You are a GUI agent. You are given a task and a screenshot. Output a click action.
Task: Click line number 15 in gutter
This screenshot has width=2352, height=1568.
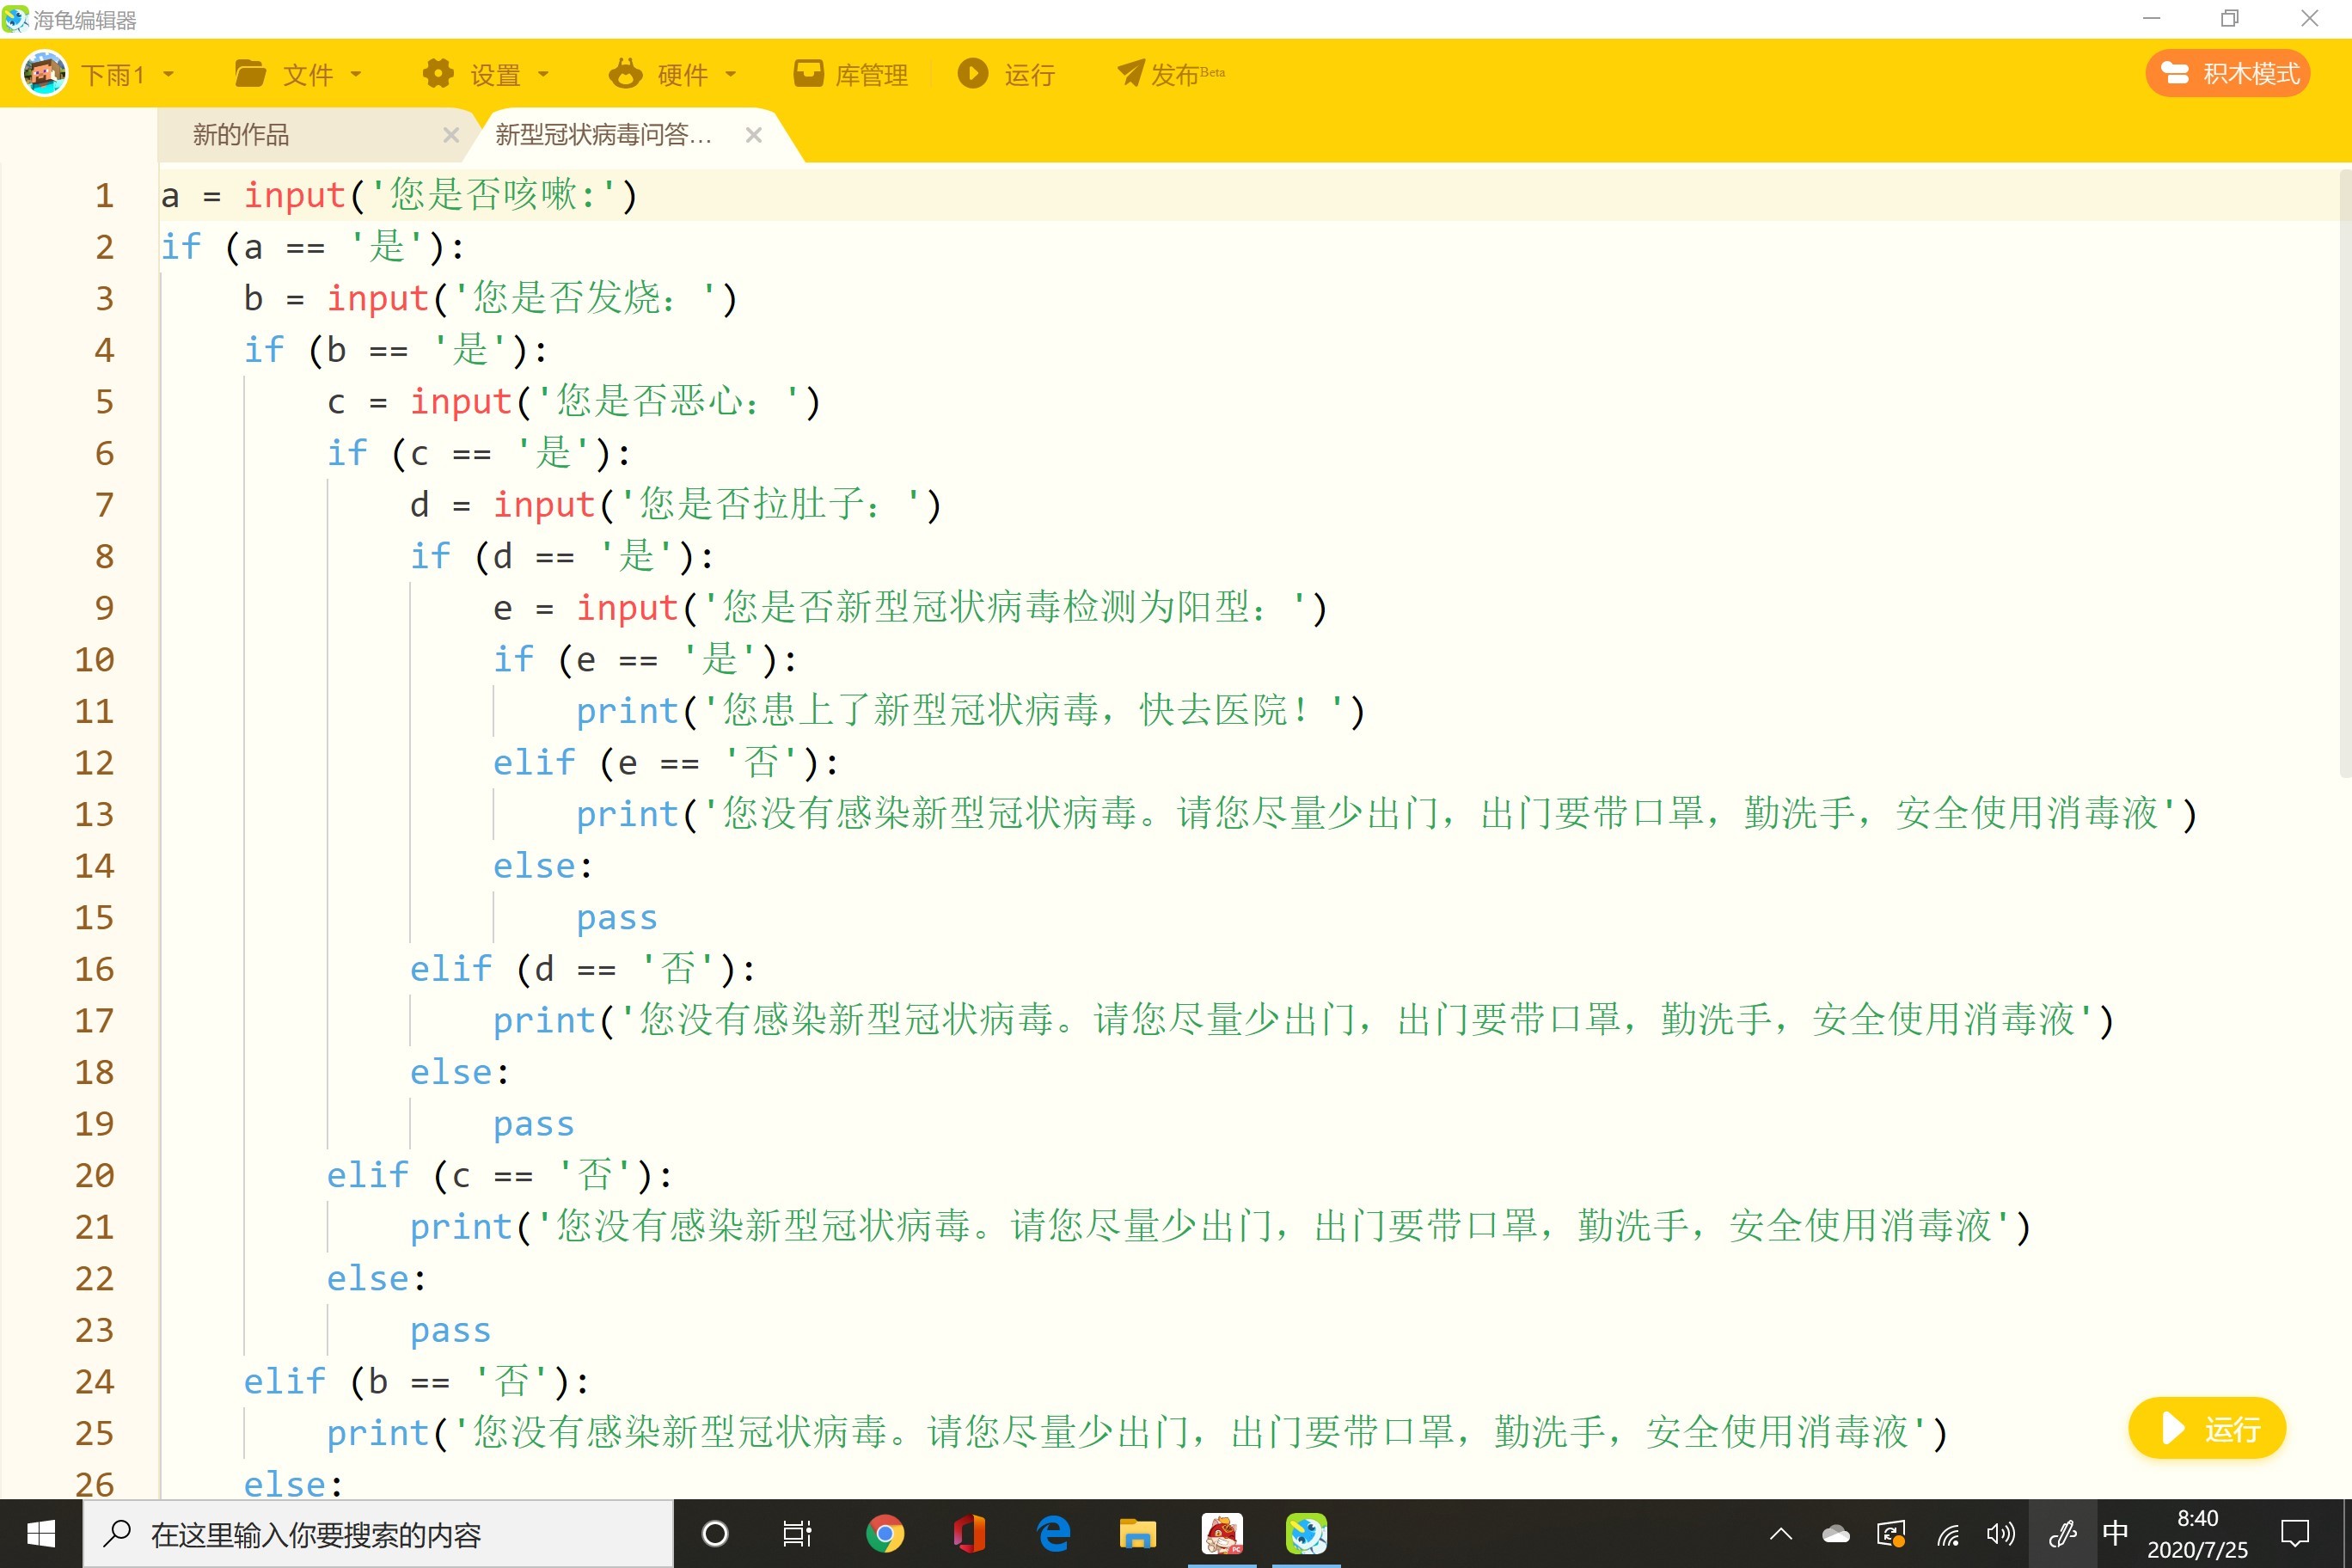click(x=95, y=918)
